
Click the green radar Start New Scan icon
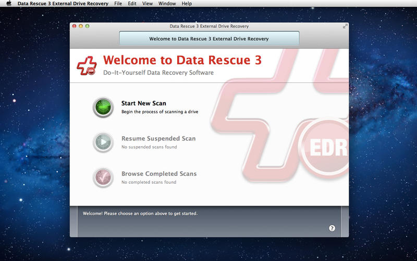click(x=103, y=107)
